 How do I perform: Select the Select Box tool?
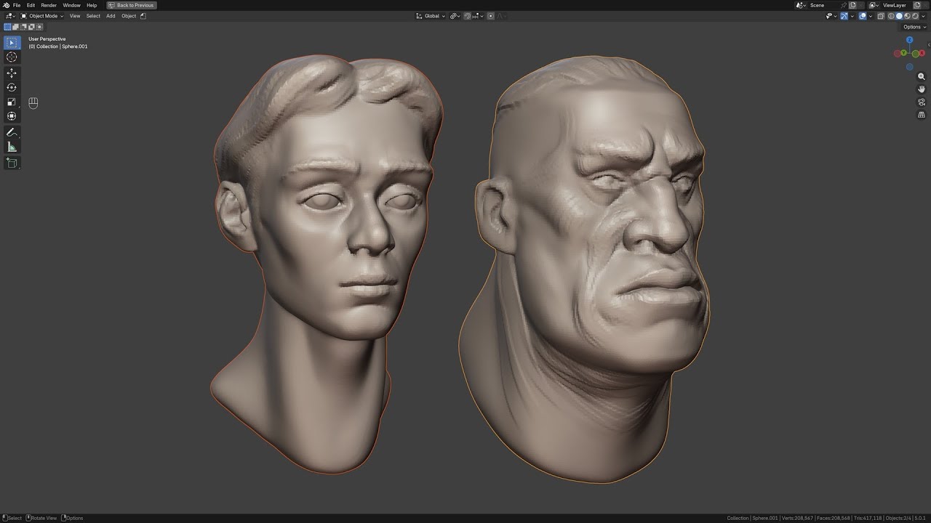tap(12, 43)
